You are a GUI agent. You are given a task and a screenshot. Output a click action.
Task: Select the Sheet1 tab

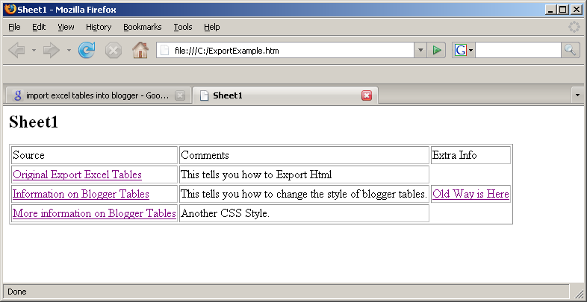[285, 95]
